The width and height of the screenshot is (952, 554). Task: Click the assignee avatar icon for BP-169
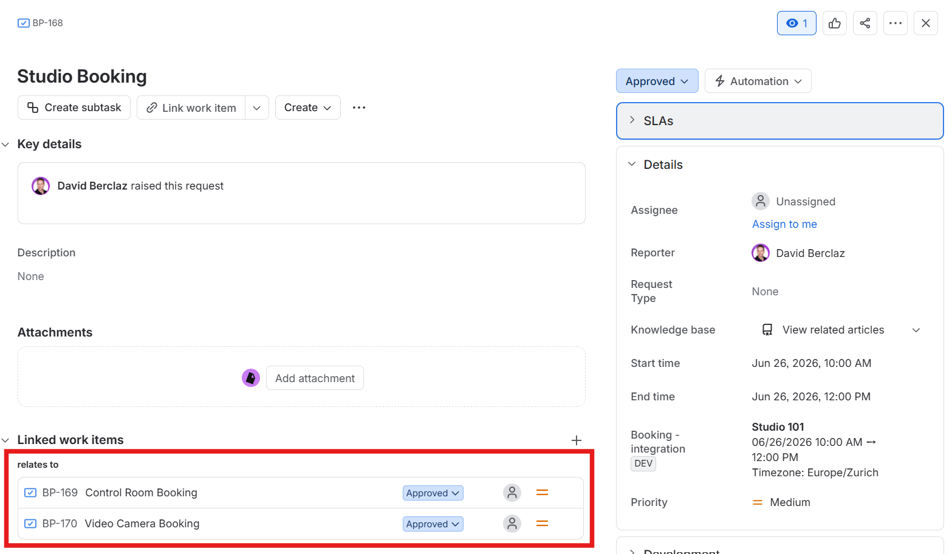tap(512, 493)
